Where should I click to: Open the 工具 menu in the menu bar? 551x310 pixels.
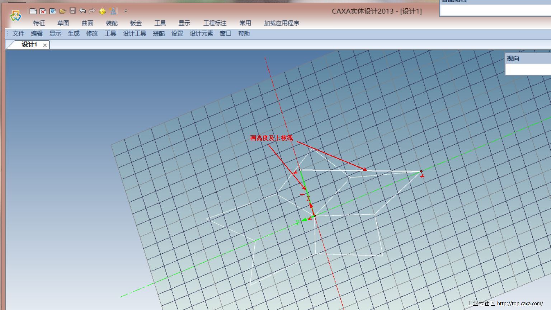110,33
